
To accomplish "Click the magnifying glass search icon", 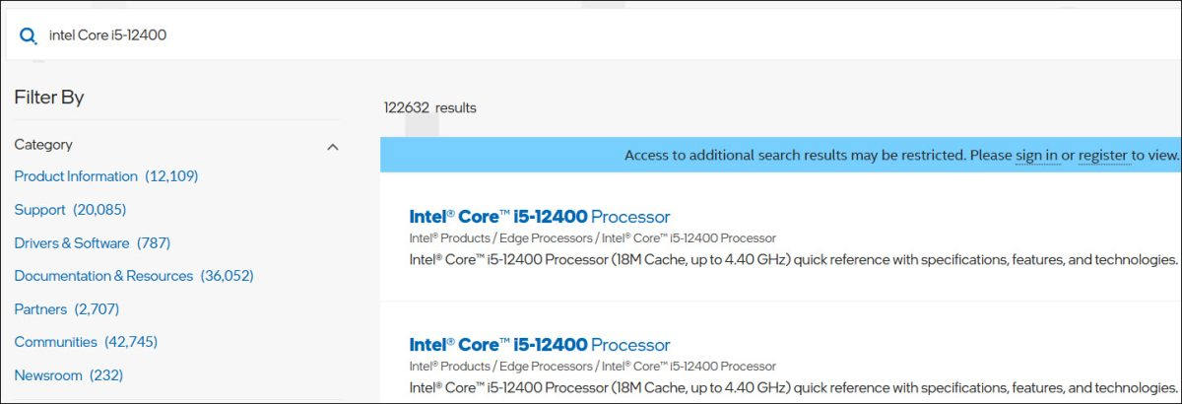I will pos(28,35).
